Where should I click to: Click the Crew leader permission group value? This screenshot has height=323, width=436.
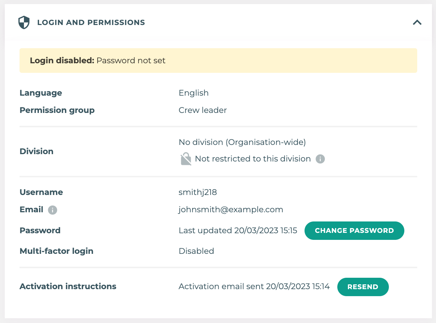(x=203, y=110)
